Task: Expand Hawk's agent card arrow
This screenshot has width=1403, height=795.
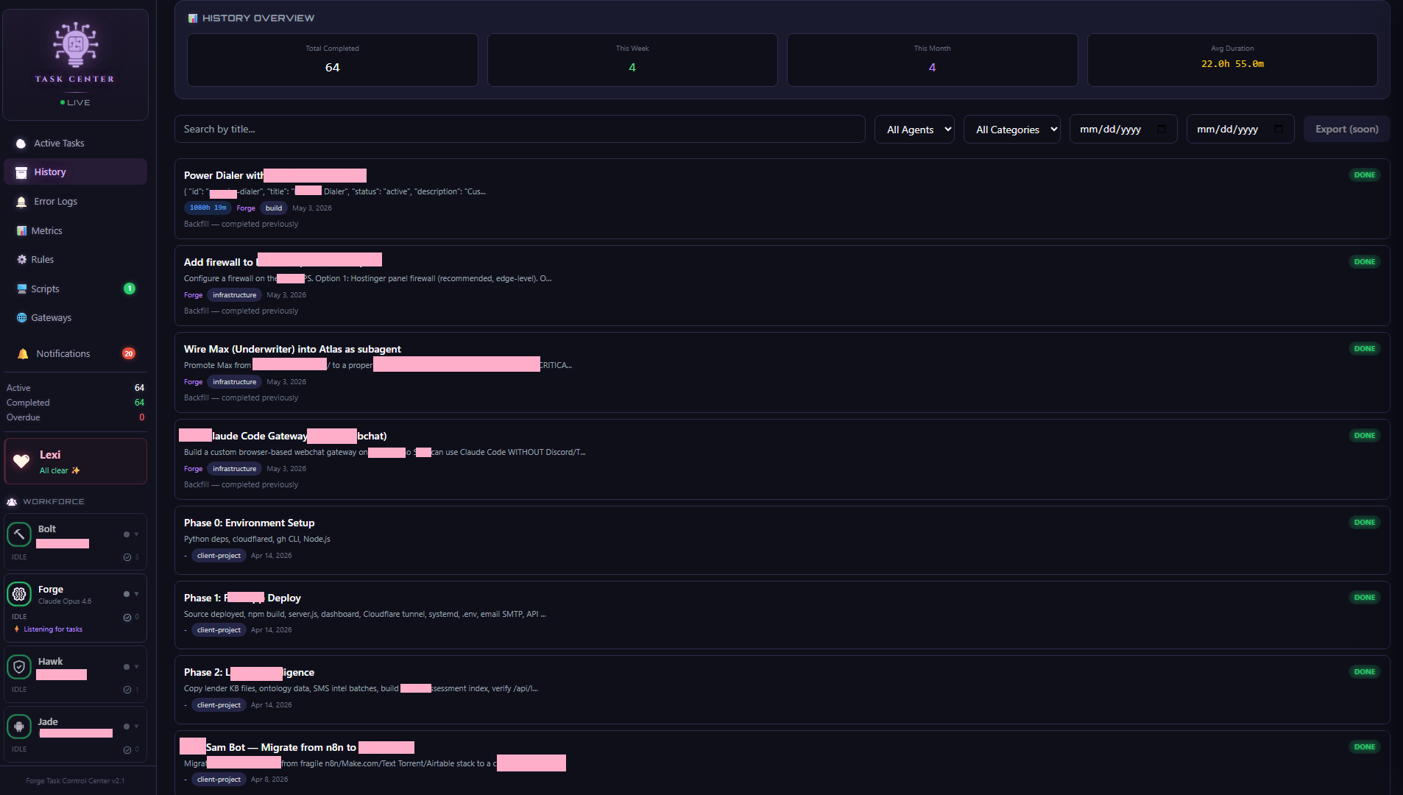Action: coord(136,667)
